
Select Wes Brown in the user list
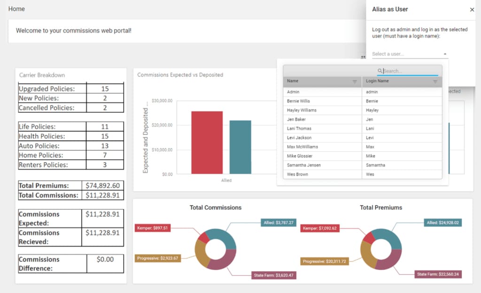pos(362,174)
